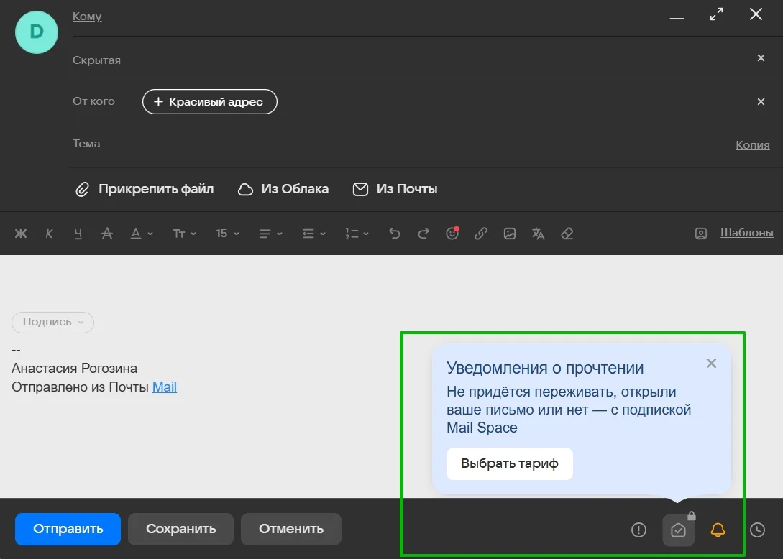This screenshot has width=783, height=559.
Task: Schedule sending with the clock icon
Action: coord(757,530)
